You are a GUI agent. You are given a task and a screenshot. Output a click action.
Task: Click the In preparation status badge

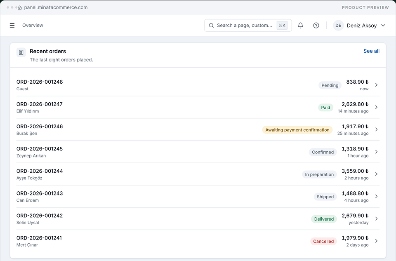319,174
